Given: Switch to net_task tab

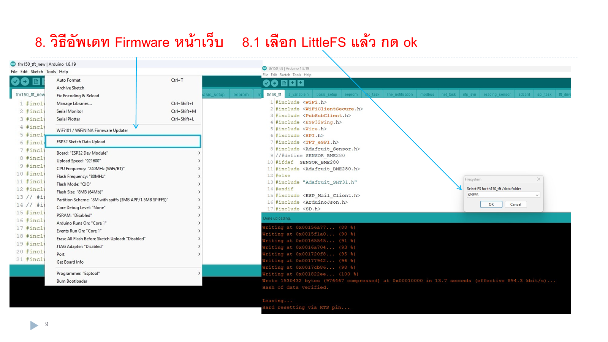Looking at the screenshot, I should pyautogui.click(x=448, y=94).
